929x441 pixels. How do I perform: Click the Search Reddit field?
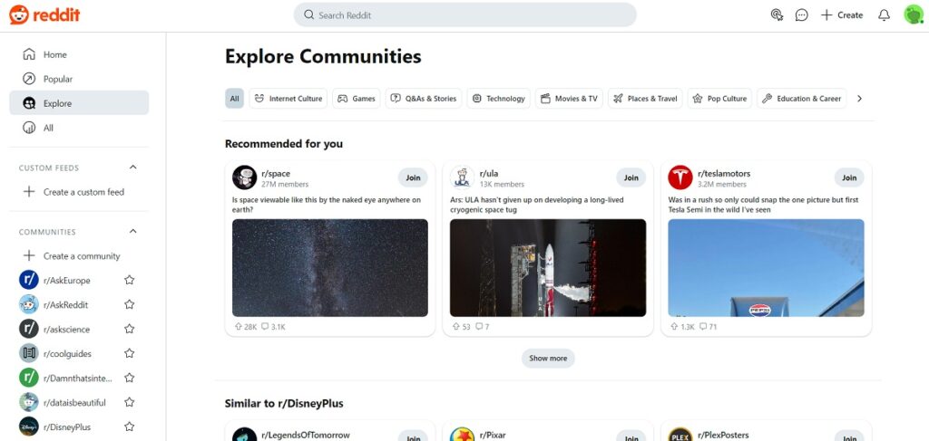pos(464,14)
